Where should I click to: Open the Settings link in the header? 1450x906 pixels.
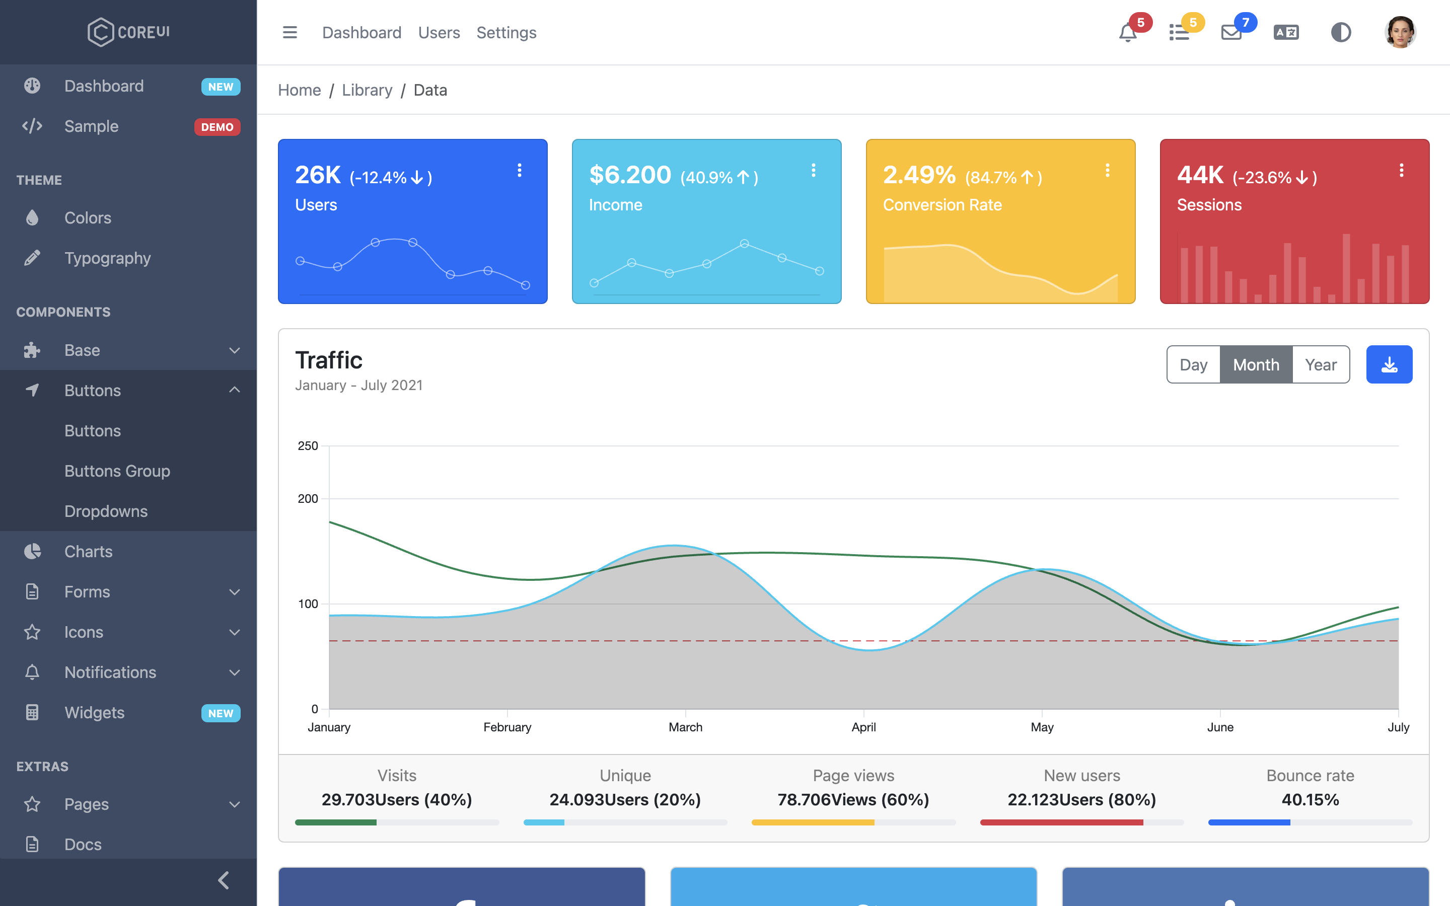[x=506, y=32]
